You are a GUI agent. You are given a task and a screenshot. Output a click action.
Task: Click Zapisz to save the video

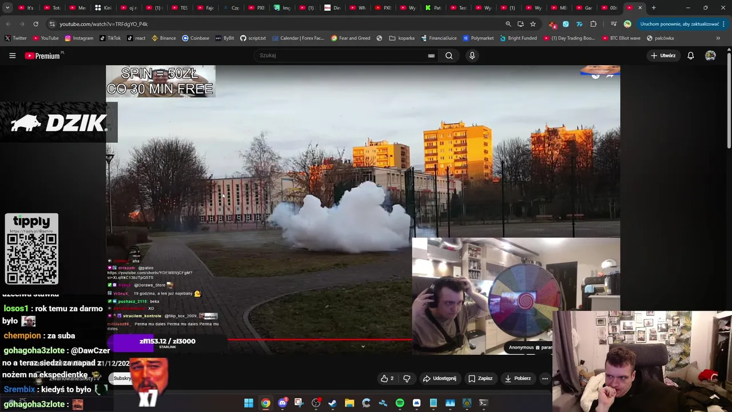click(480, 378)
